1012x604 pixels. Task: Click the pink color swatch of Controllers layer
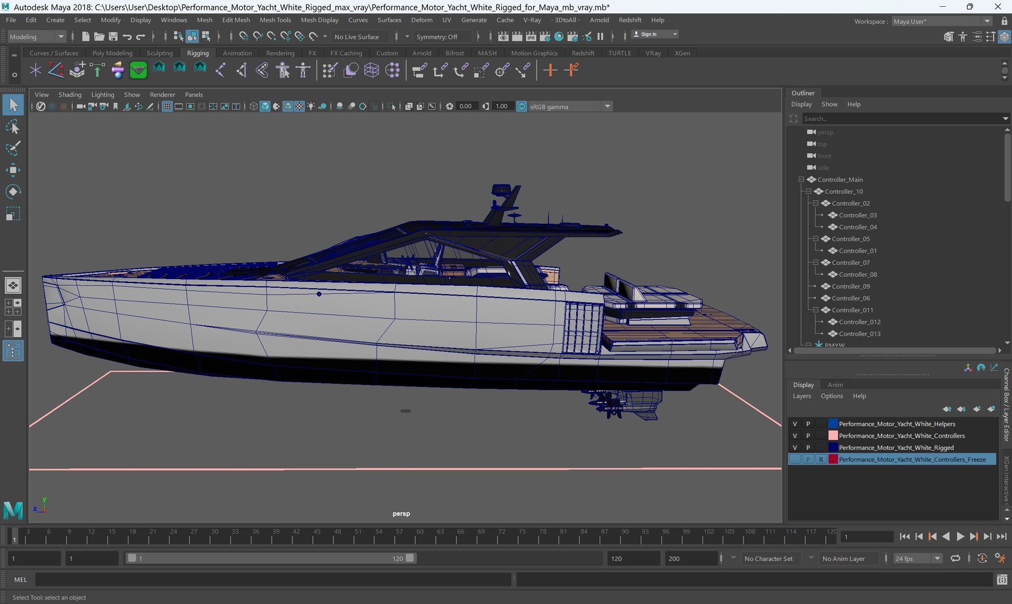tap(833, 436)
